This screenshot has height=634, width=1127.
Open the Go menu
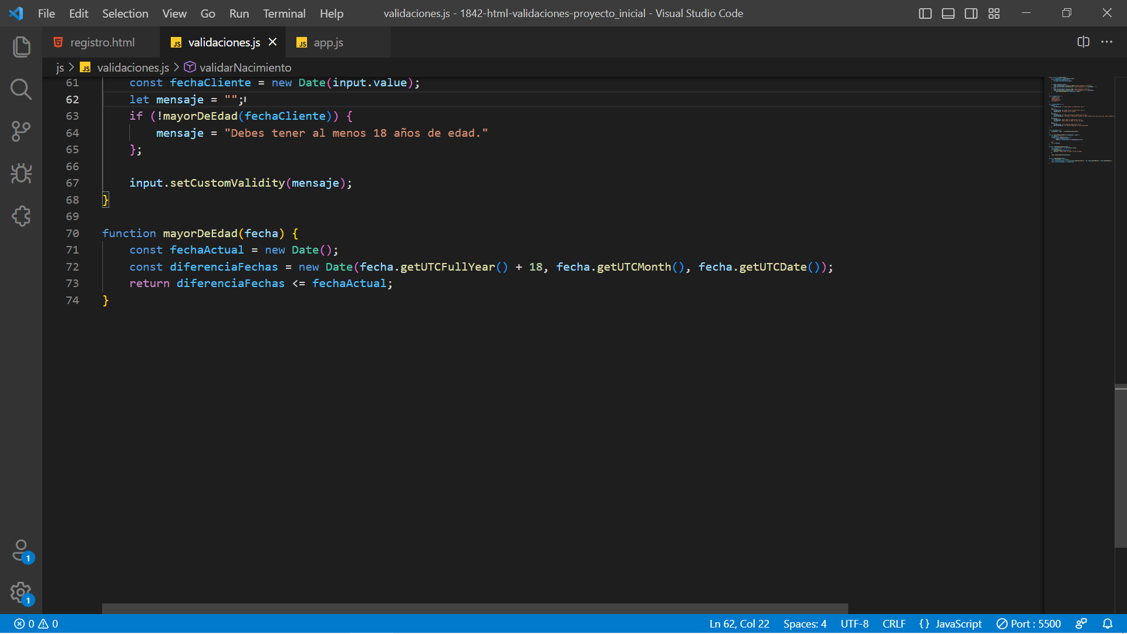point(208,14)
